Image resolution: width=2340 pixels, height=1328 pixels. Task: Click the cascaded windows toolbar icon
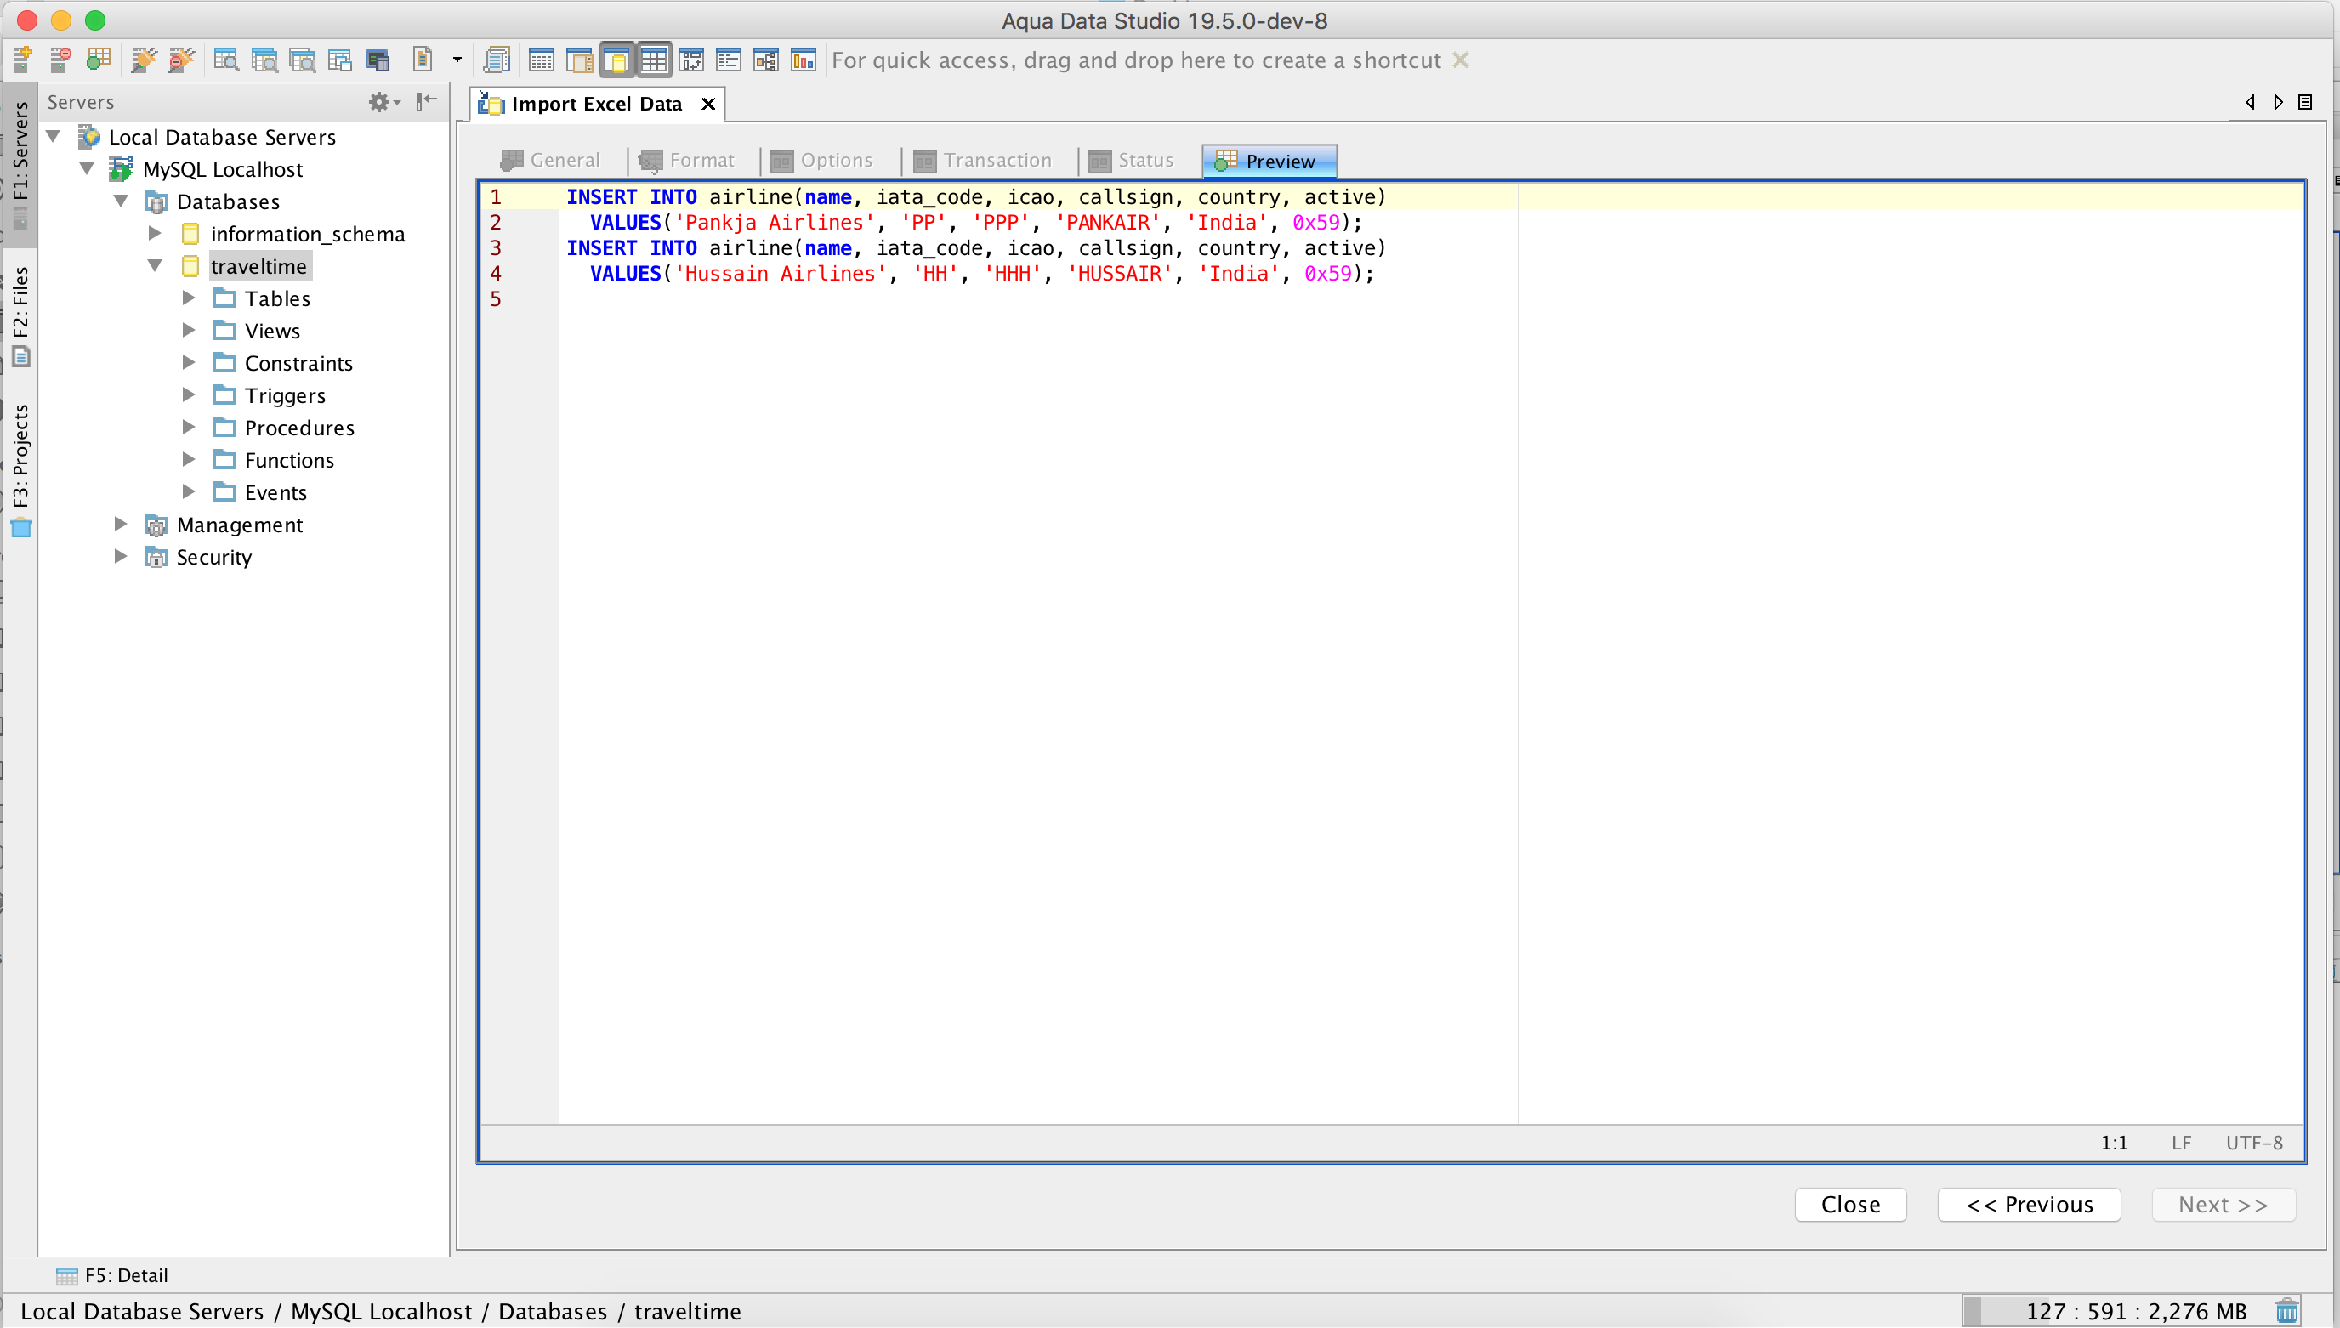(x=339, y=60)
